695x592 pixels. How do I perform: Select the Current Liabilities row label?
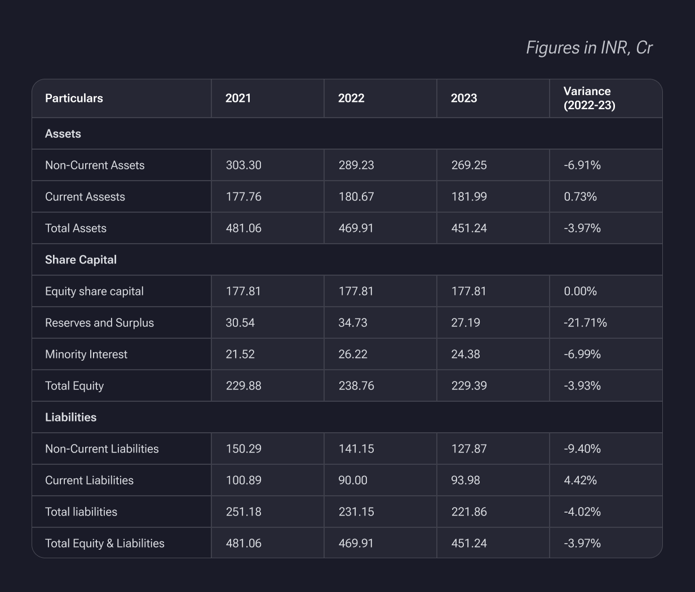click(89, 481)
